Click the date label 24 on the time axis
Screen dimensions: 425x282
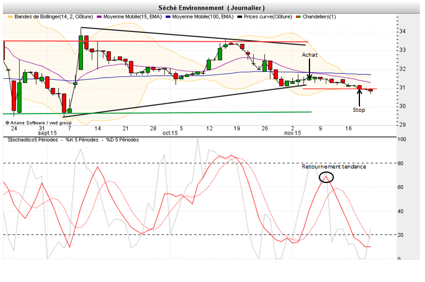pyautogui.click(x=14, y=128)
